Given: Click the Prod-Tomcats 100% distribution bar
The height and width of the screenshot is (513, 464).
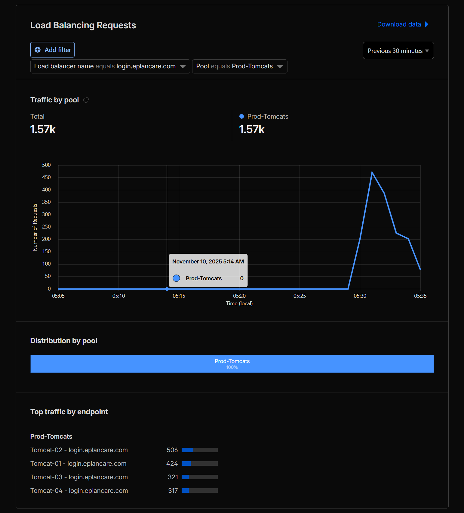Looking at the screenshot, I should coord(232,364).
